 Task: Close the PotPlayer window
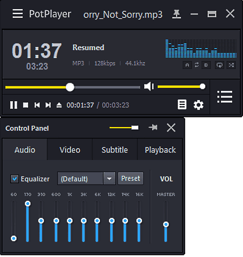(230, 14)
